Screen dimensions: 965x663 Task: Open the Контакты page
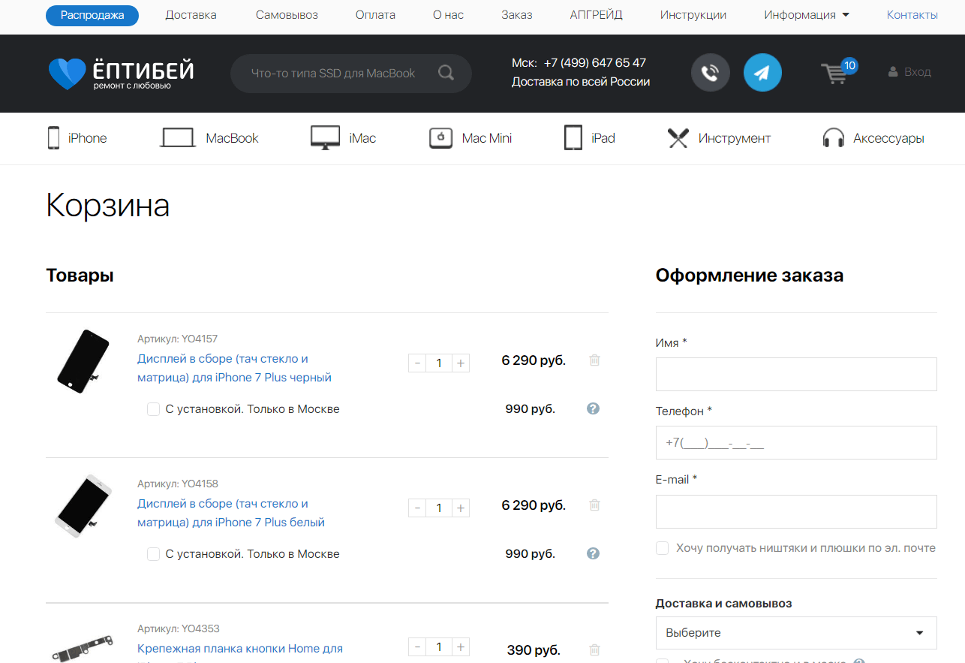pos(912,15)
